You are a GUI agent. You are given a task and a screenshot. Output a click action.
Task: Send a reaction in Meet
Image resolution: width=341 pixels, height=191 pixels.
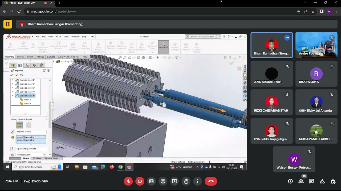pos(163,181)
